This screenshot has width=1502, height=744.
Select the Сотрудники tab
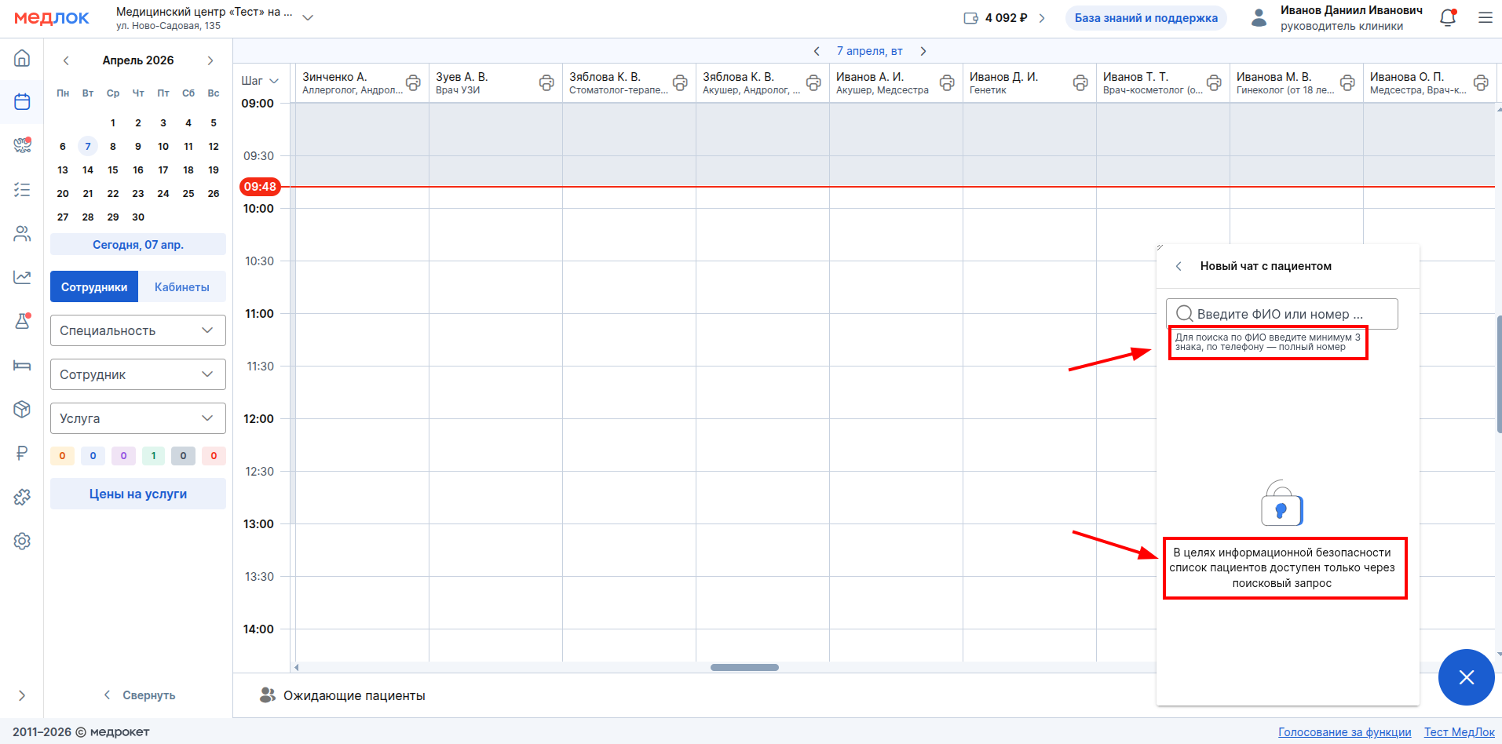[94, 286]
